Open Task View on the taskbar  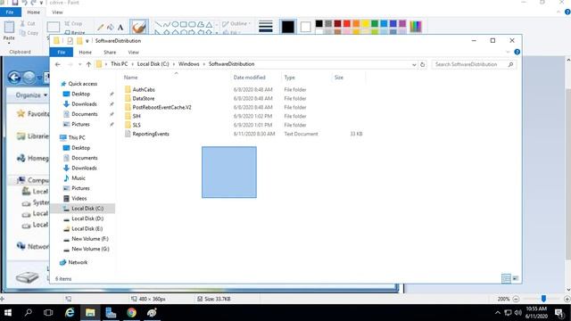coord(48,313)
